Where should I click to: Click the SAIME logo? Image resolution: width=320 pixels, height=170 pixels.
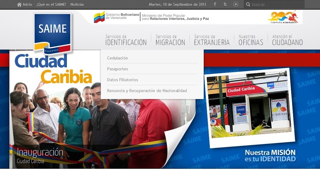coord(52,34)
